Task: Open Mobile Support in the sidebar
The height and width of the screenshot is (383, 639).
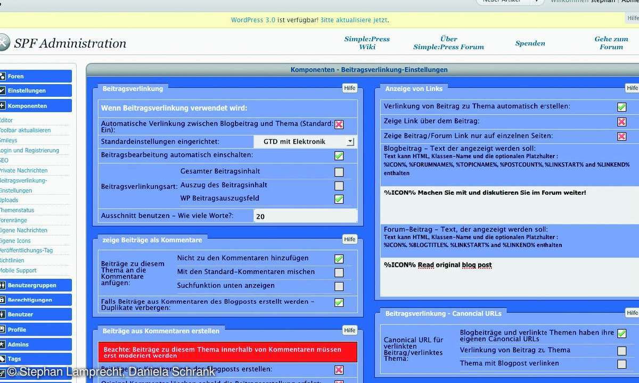Action: coord(18,270)
